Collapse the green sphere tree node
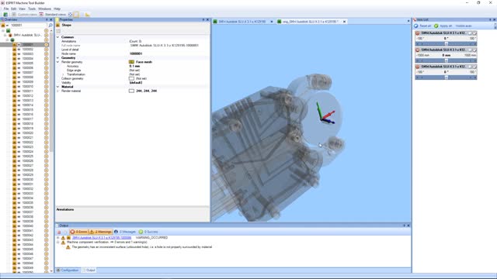Image resolution: width=497 pixels, height=279 pixels. tap(8, 40)
